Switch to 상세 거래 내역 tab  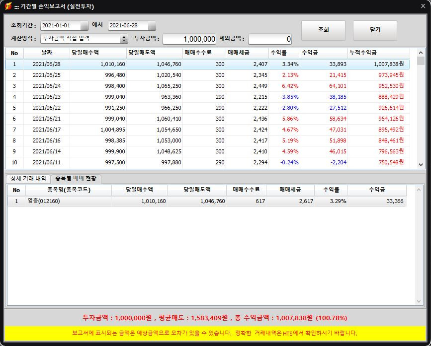point(28,179)
